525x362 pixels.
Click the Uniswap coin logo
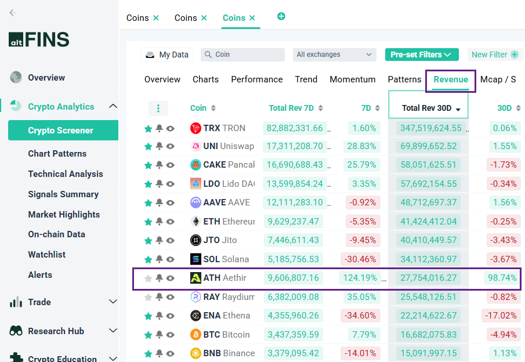pos(195,146)
